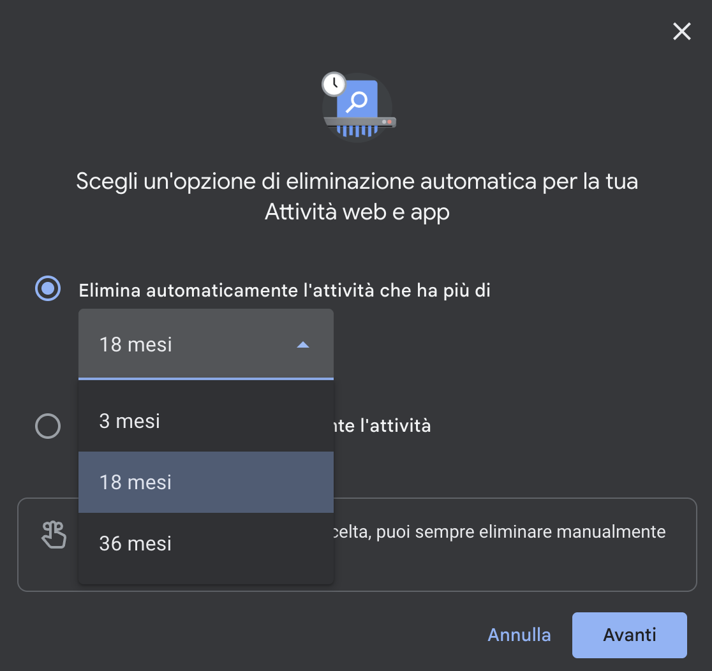
Task: Click Annulla to cancel
Action: (519, 635)
